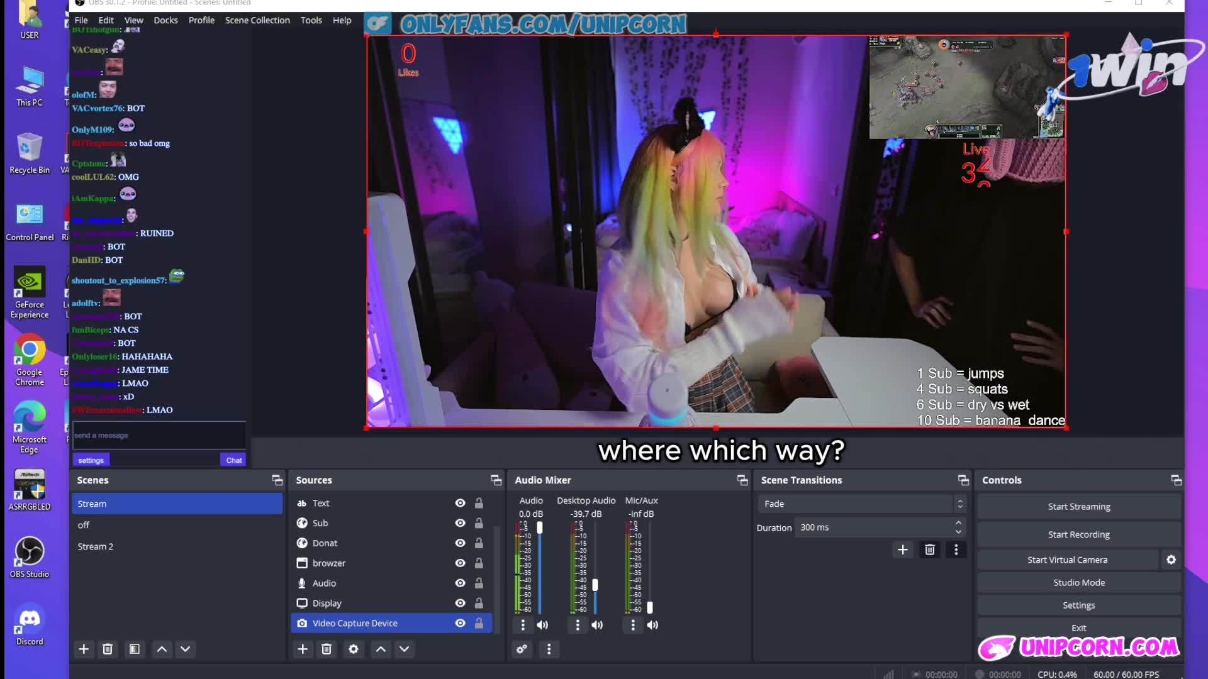Open the Desktop Audio options menu
Image resolution: width=1208 pixels, height=679 pixels.
pyautogui.click(x=578, y=625)
